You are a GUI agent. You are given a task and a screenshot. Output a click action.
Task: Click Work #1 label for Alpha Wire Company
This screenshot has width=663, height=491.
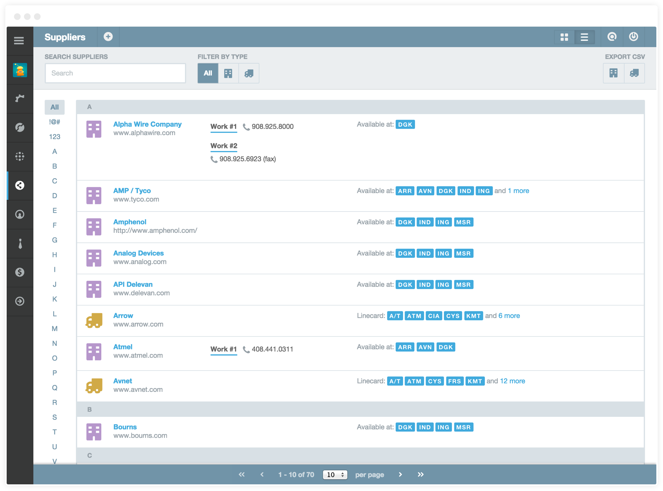[224, 127]
